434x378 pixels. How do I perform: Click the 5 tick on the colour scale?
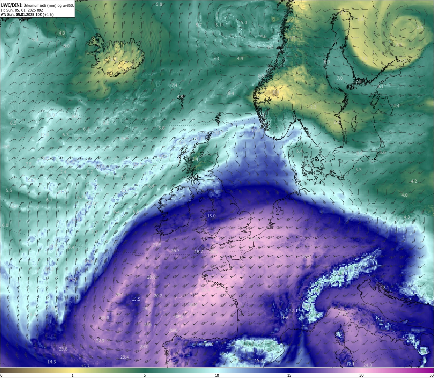(145, 375)
